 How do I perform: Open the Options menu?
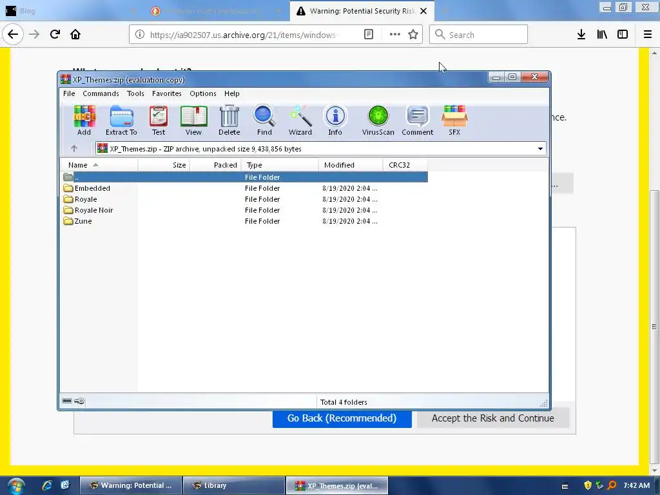(x=203, y=93)
